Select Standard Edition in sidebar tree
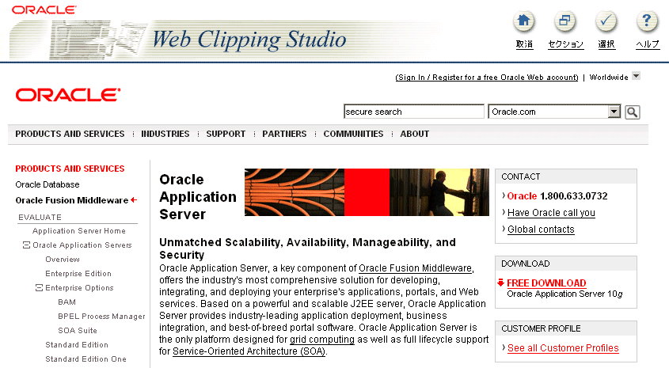The image size is (669, 368). pos(77,344)
